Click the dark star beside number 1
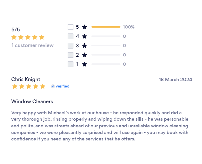The width and height of the screenshot is (202, 164). (84, 64)
